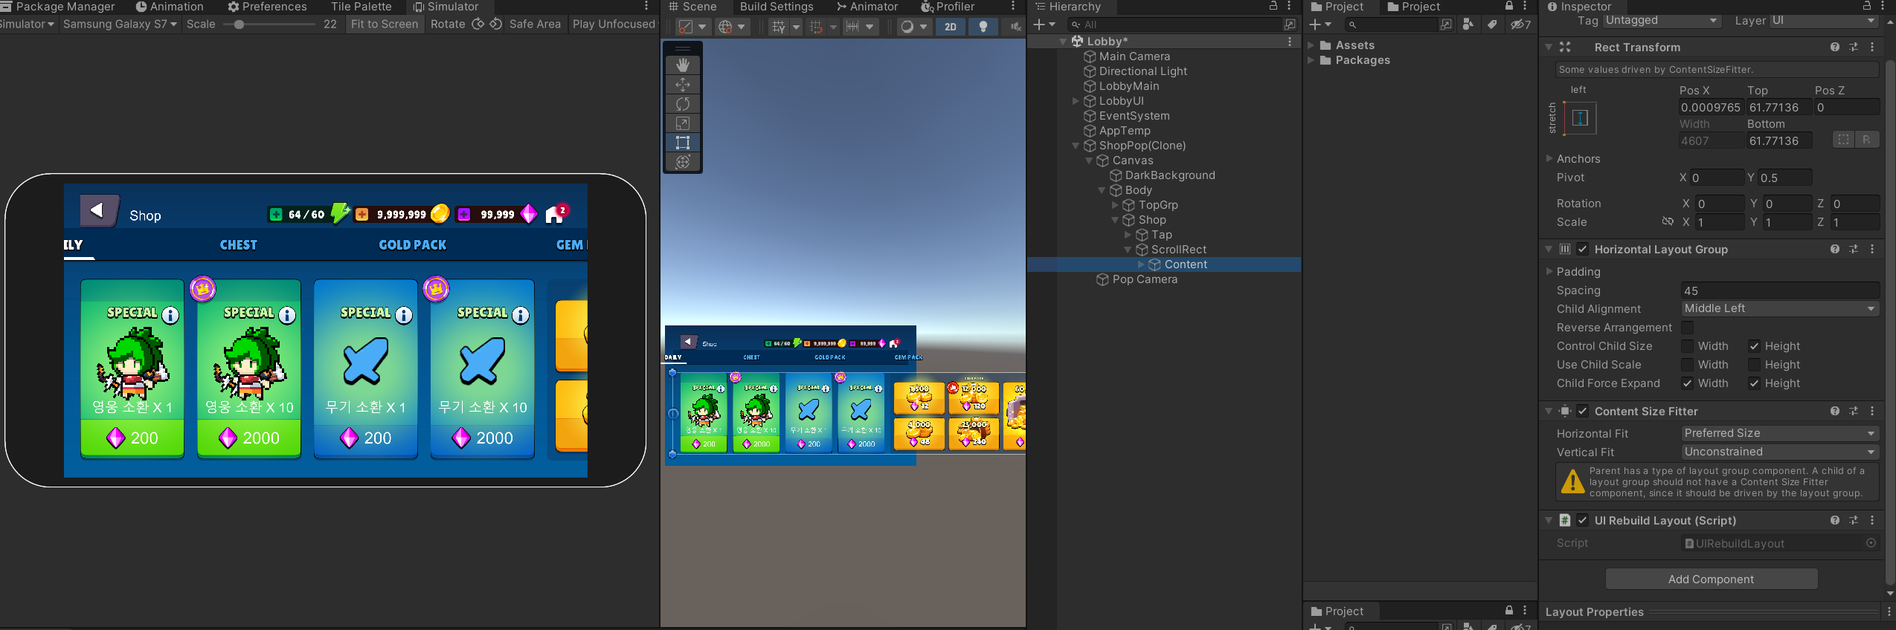Expand the Padding section
This screenshot has width=1896, height=630.
[1549, 272]
